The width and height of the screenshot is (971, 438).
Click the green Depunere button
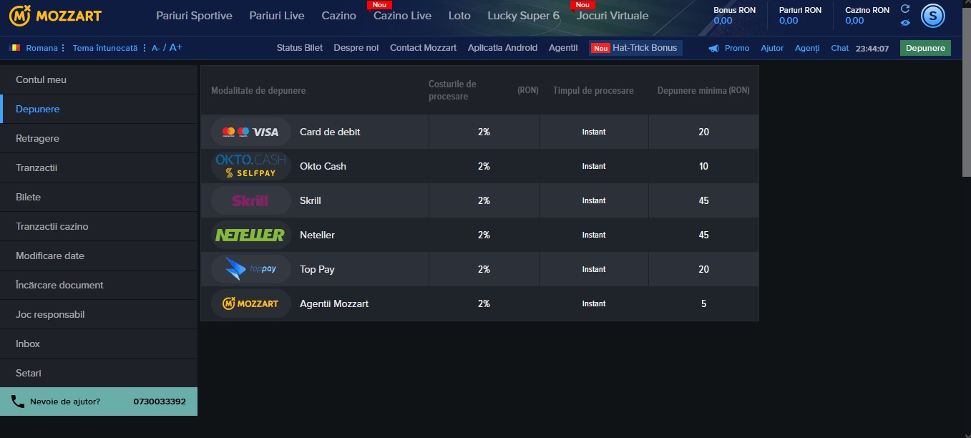[x=925, y=48]
